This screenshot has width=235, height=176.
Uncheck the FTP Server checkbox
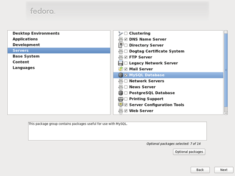[x=126, y=57]
